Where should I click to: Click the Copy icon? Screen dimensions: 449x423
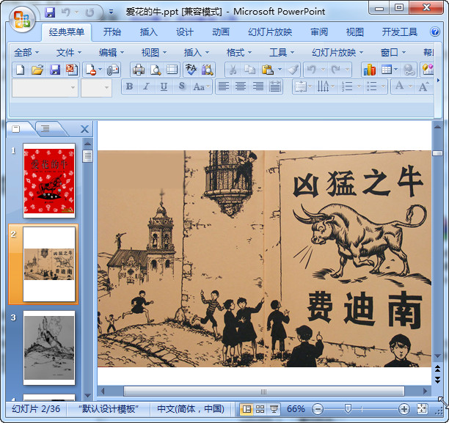click(249, 70)
